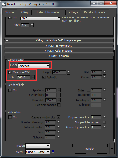Go to the Settings tab
The height and width of the screenshot is (158, 118).
pyautogui.click(x=73, y=12)
